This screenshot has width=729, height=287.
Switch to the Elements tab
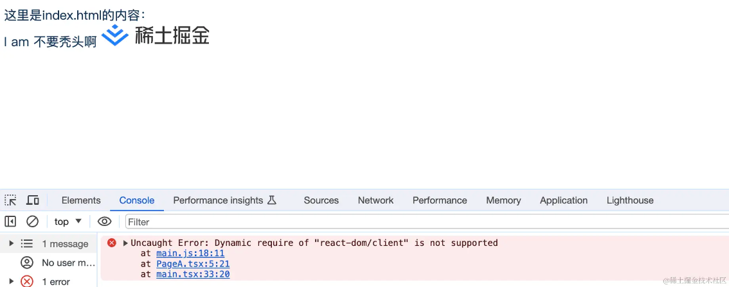81,200
